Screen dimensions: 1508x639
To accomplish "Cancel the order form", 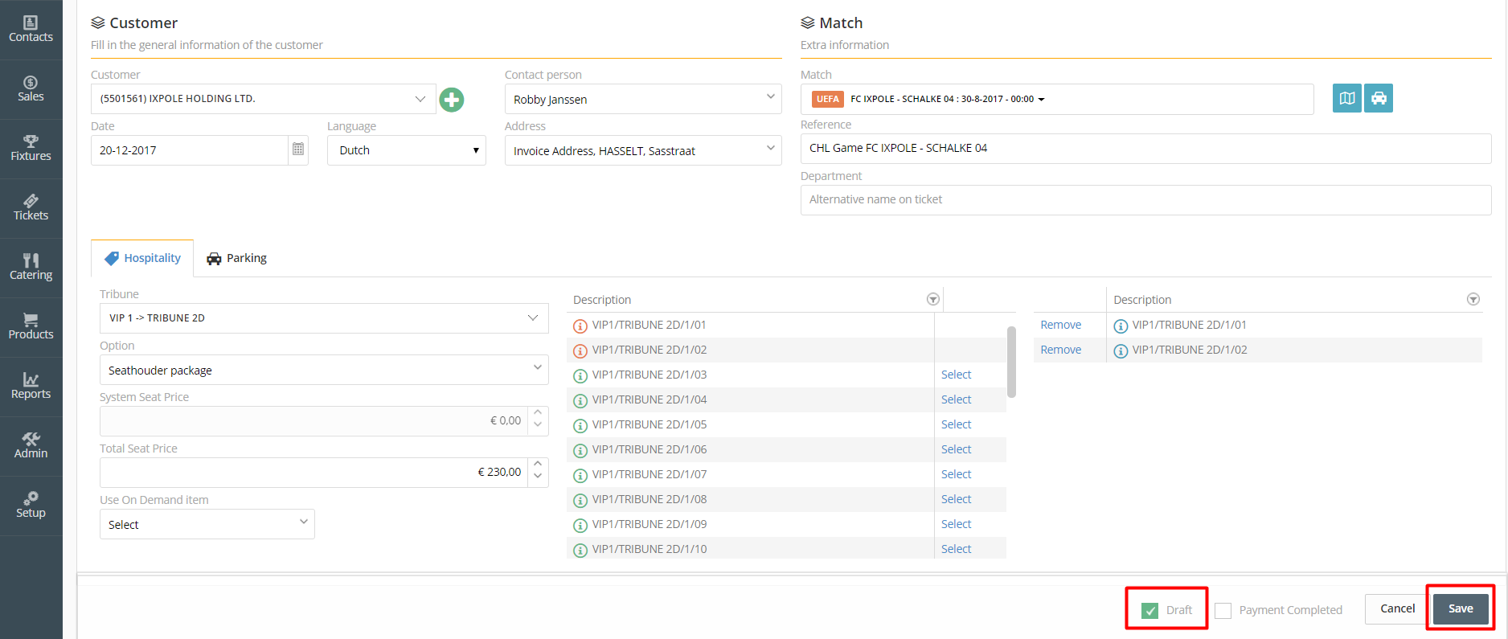I will pos(1397,608).
